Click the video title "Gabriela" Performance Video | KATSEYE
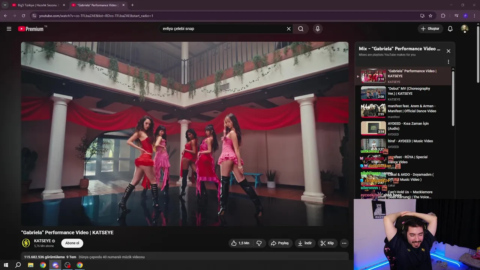 (67, 232)
